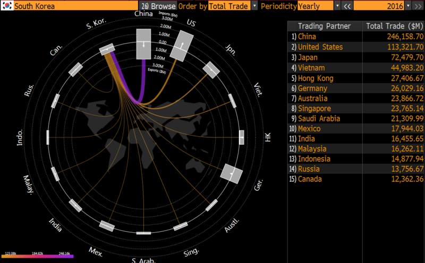Click the Indo. node on the chart ring
425x263 pixels.
[48, 137]
